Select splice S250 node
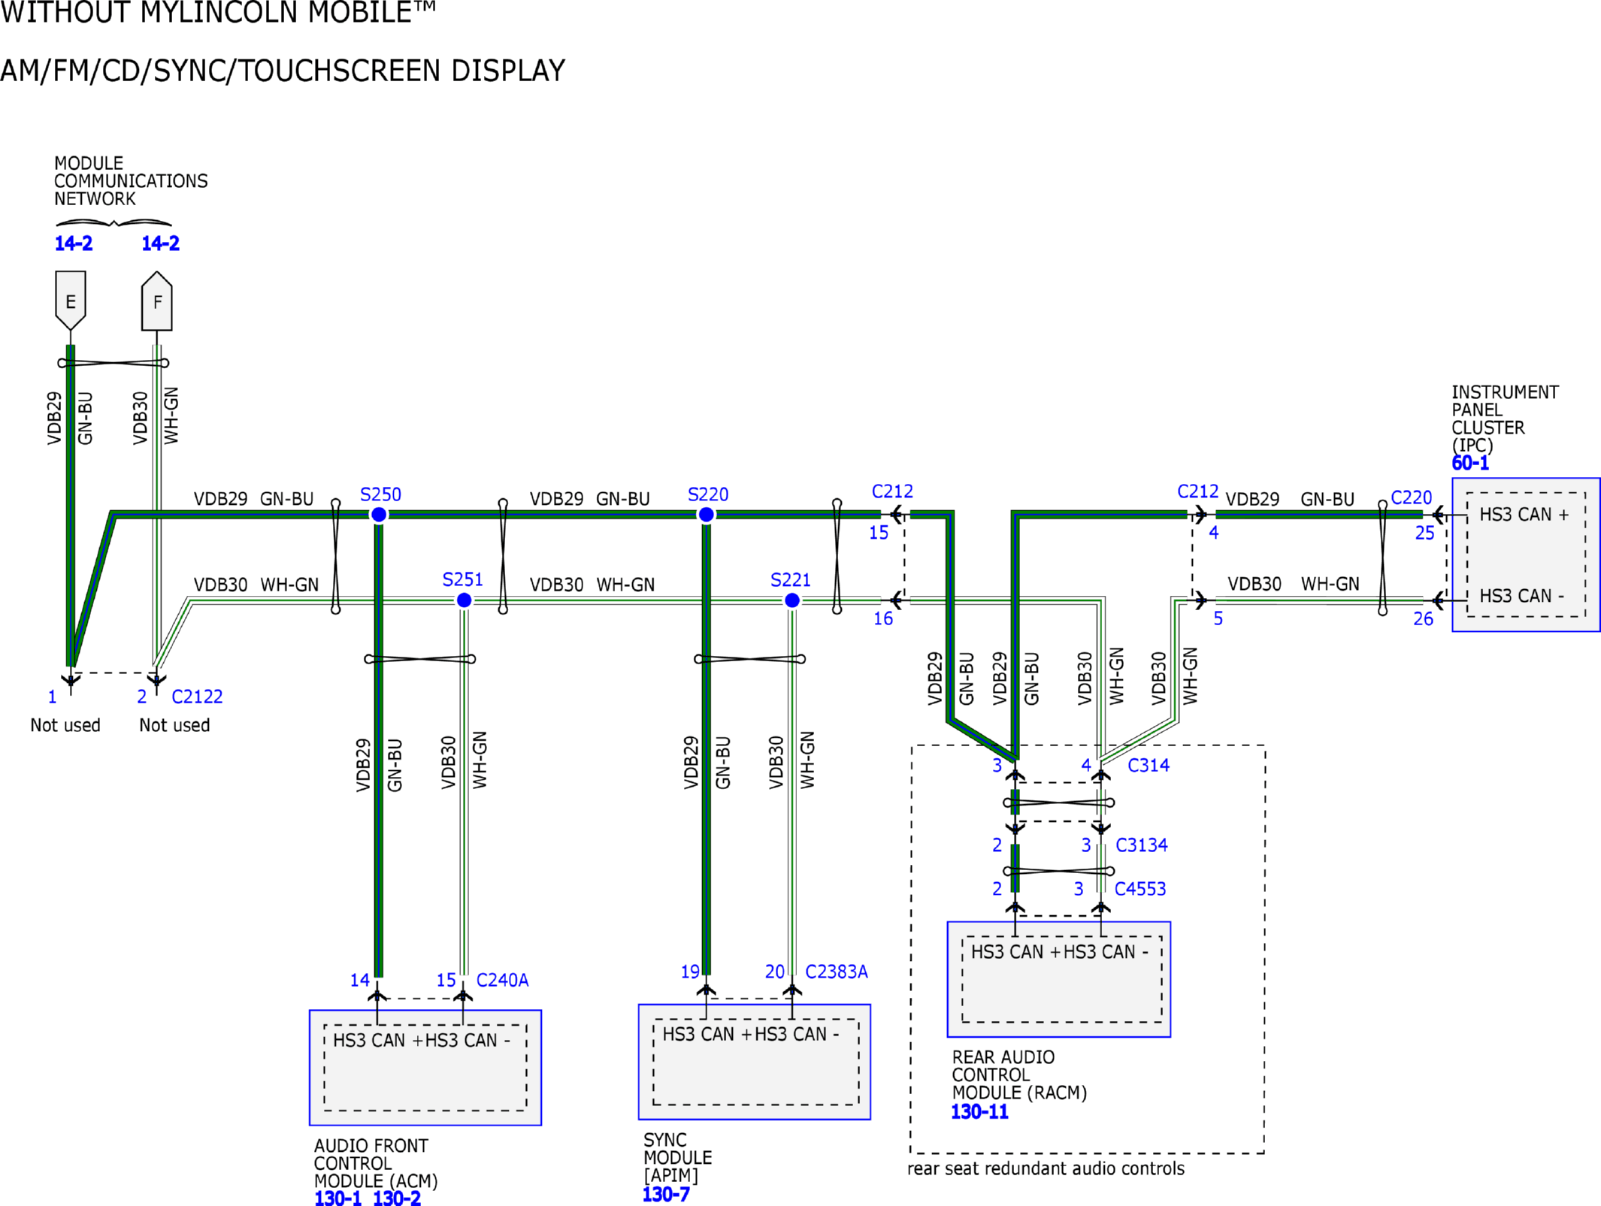This screenshot has height=1206, width=1601. click(x=379, y=515)
